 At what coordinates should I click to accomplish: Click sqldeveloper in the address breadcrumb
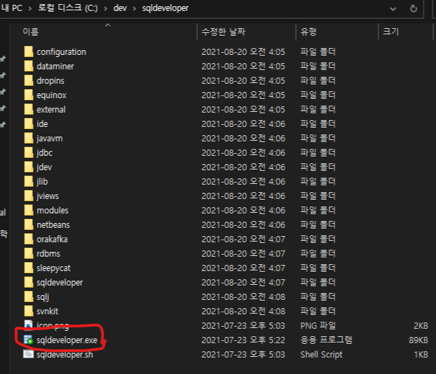(x=165, y=8)
